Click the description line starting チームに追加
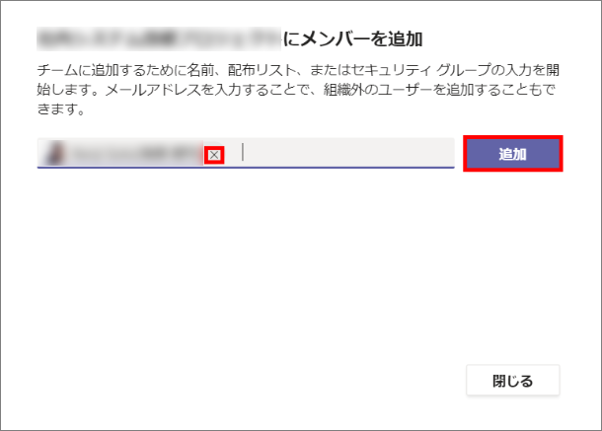The width and height of the screenshot is (602, 431). point(298,70)
